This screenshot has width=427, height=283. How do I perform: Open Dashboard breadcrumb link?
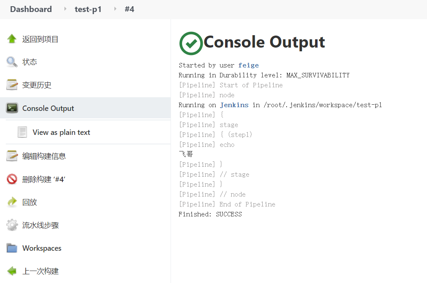coord(31,9)
